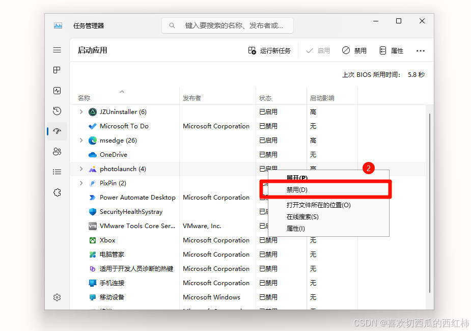Click the 启用 toolbar button
This screenshot has width=471, height=331.
318,50
